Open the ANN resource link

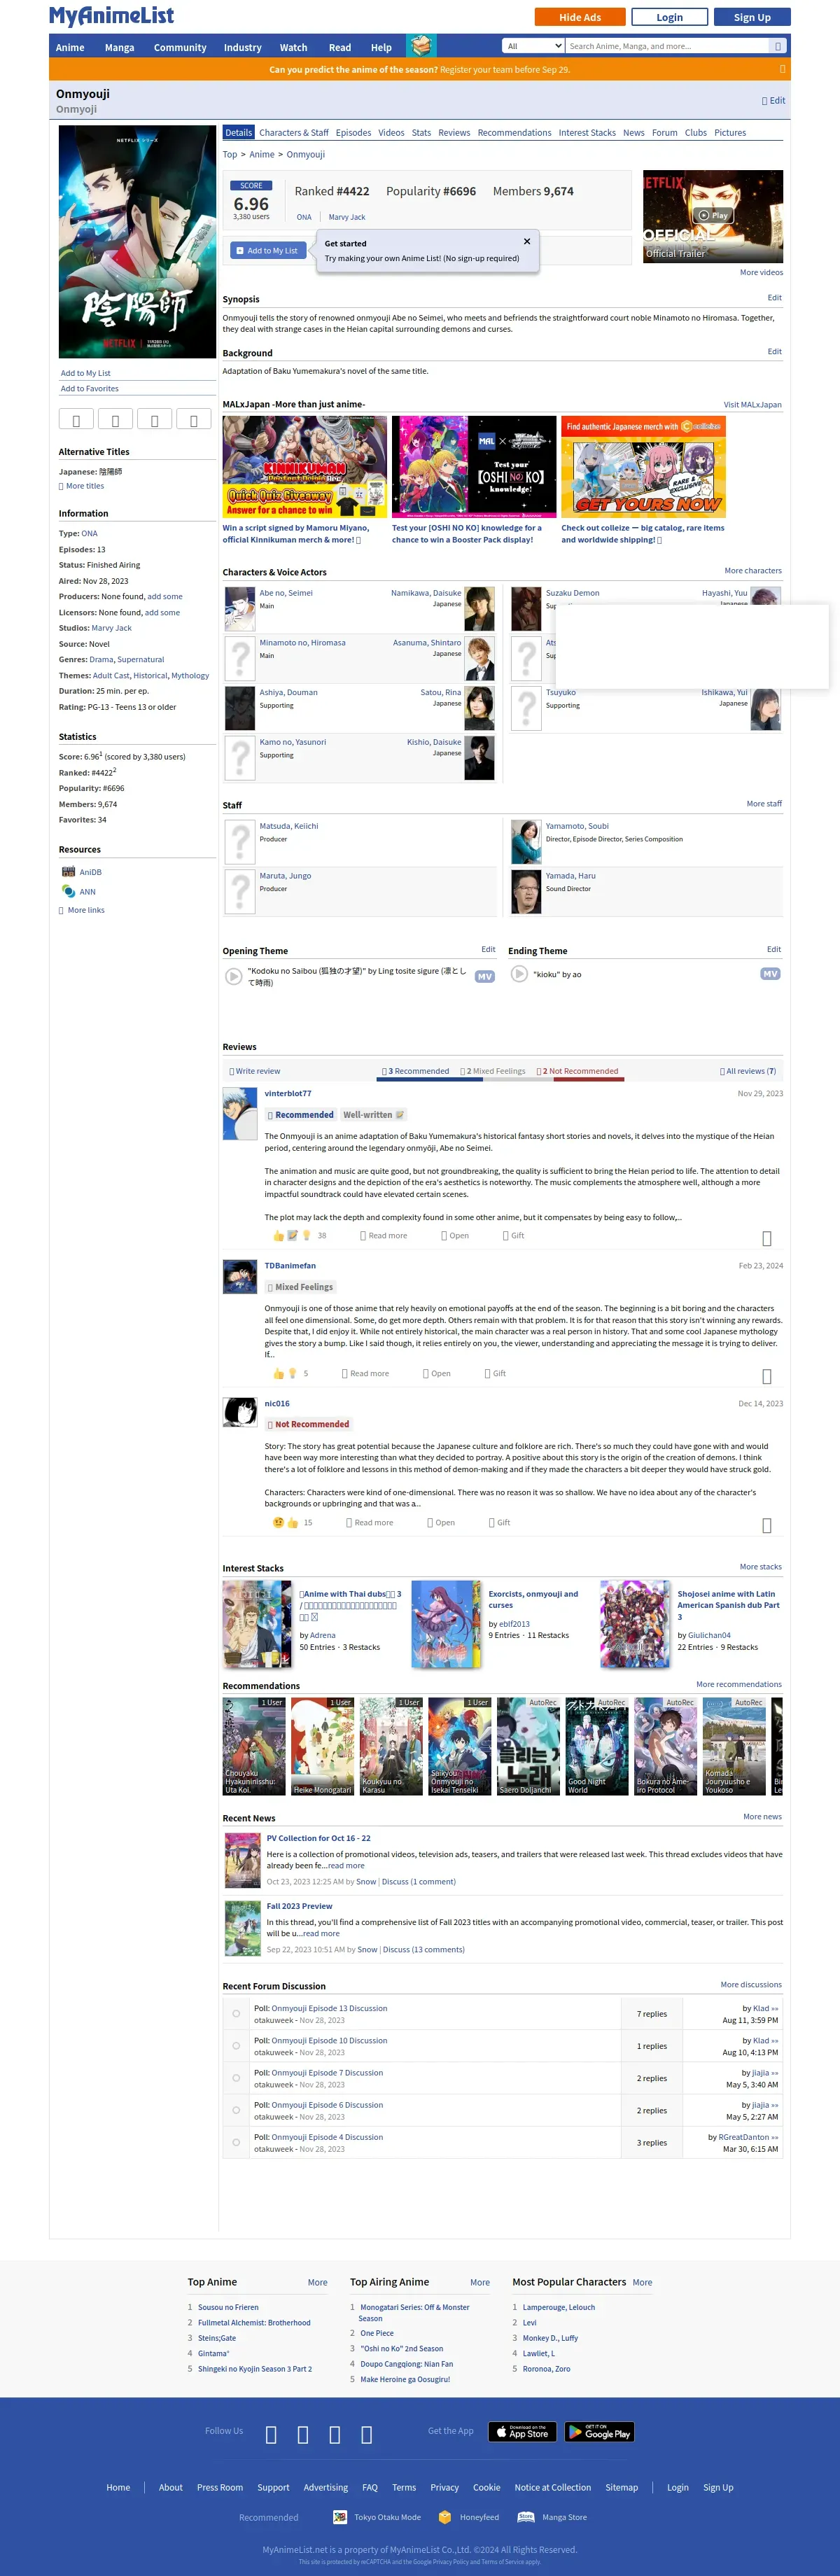coord(87,892)
